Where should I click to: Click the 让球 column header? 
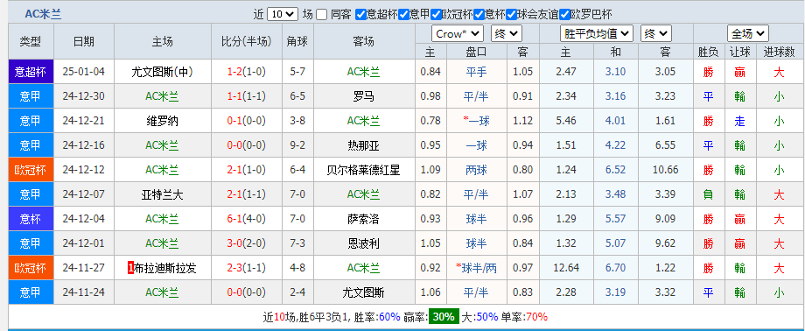[739, 52]
